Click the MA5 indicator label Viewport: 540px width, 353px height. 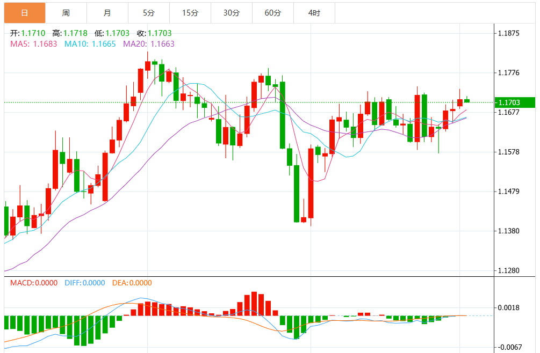[x=34, y=44]
